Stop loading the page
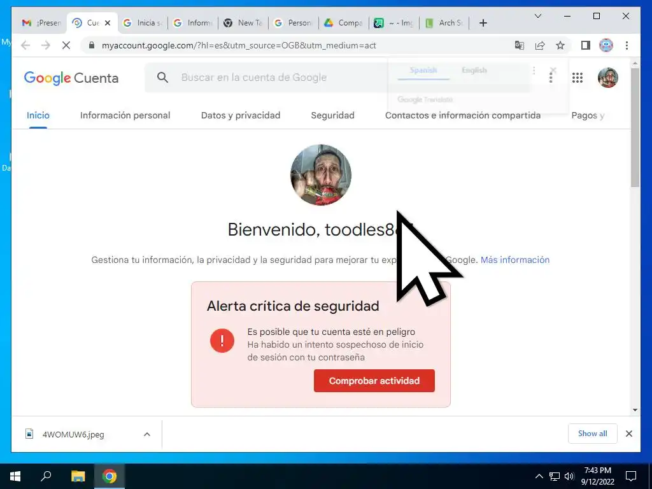Viewport: 652px width, 489px height. tap(66, 45)
